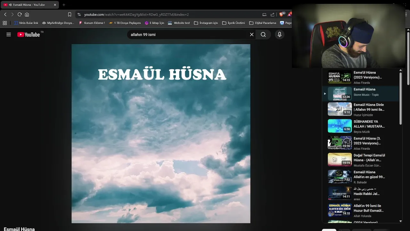Open 'Esmaül Hüsna Allah'ın en güzel 99...' title
Image resolution: width=410 pixels, height=231 pixels.
click(x=369, y=175)
